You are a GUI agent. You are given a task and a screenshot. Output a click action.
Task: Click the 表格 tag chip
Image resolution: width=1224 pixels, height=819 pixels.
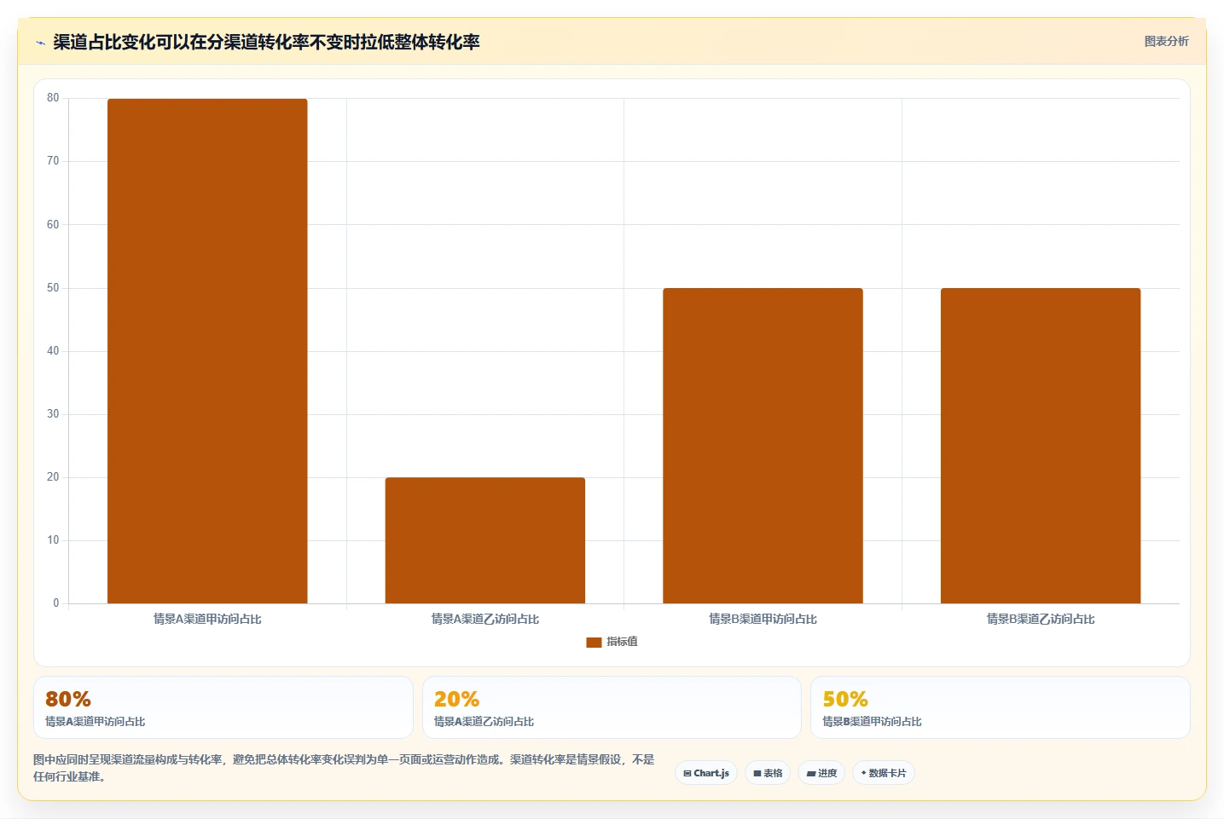pyautogui.click(x=768, y=773)
